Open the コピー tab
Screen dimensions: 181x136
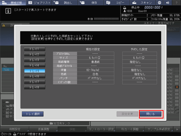(117, 2)
